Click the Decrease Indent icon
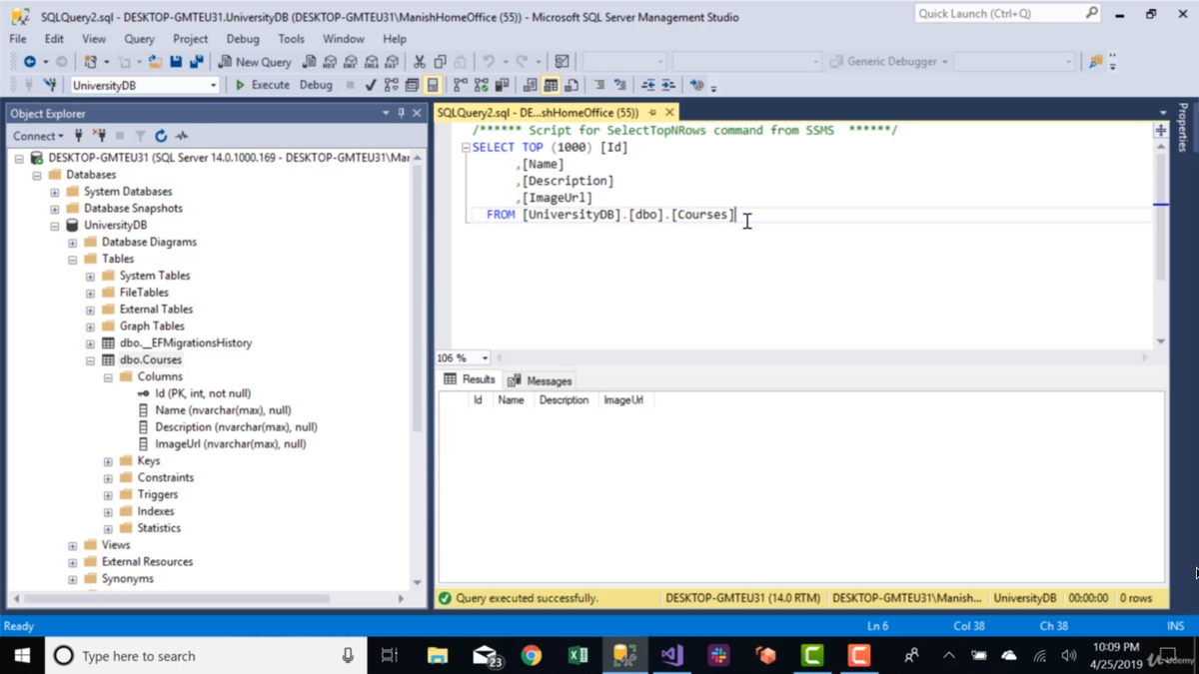Image resolution: width=1199 pixels, height=674 pixels. click(x=648, y=86)
